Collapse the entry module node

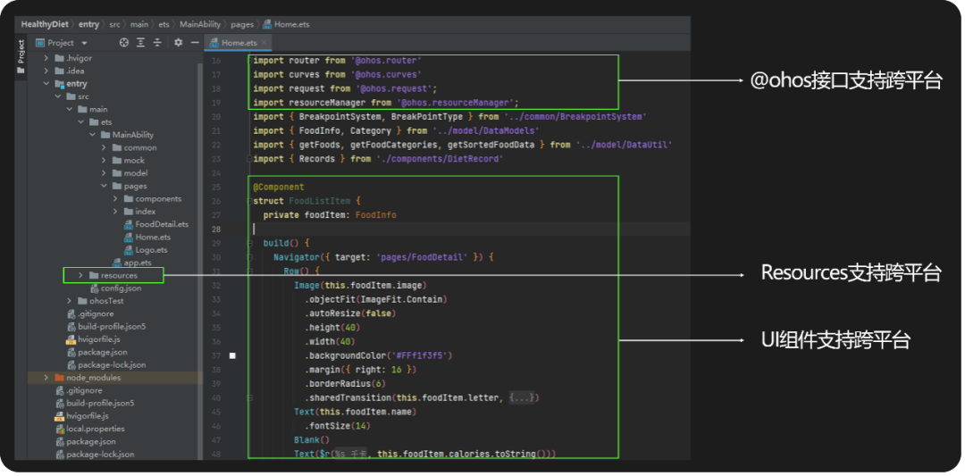pos(46,84)
